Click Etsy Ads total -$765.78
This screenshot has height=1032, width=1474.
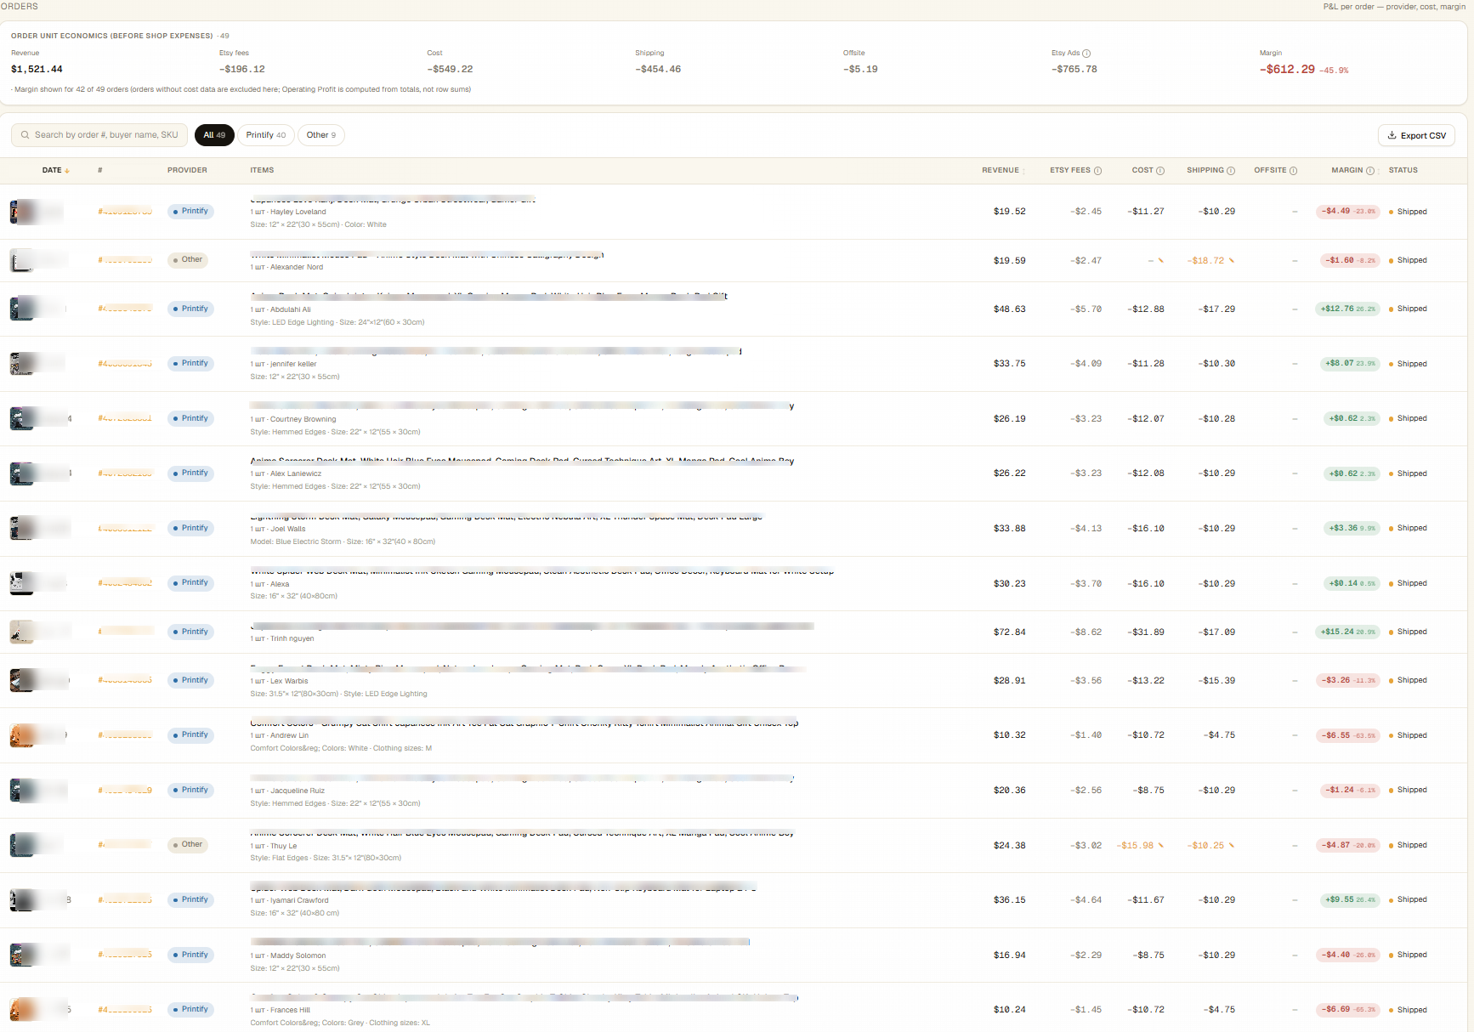(x=1074, y=70)
